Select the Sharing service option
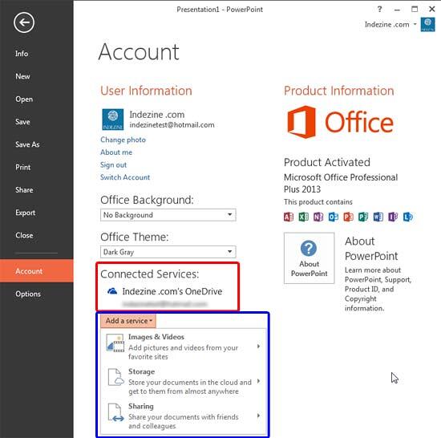 183,416
